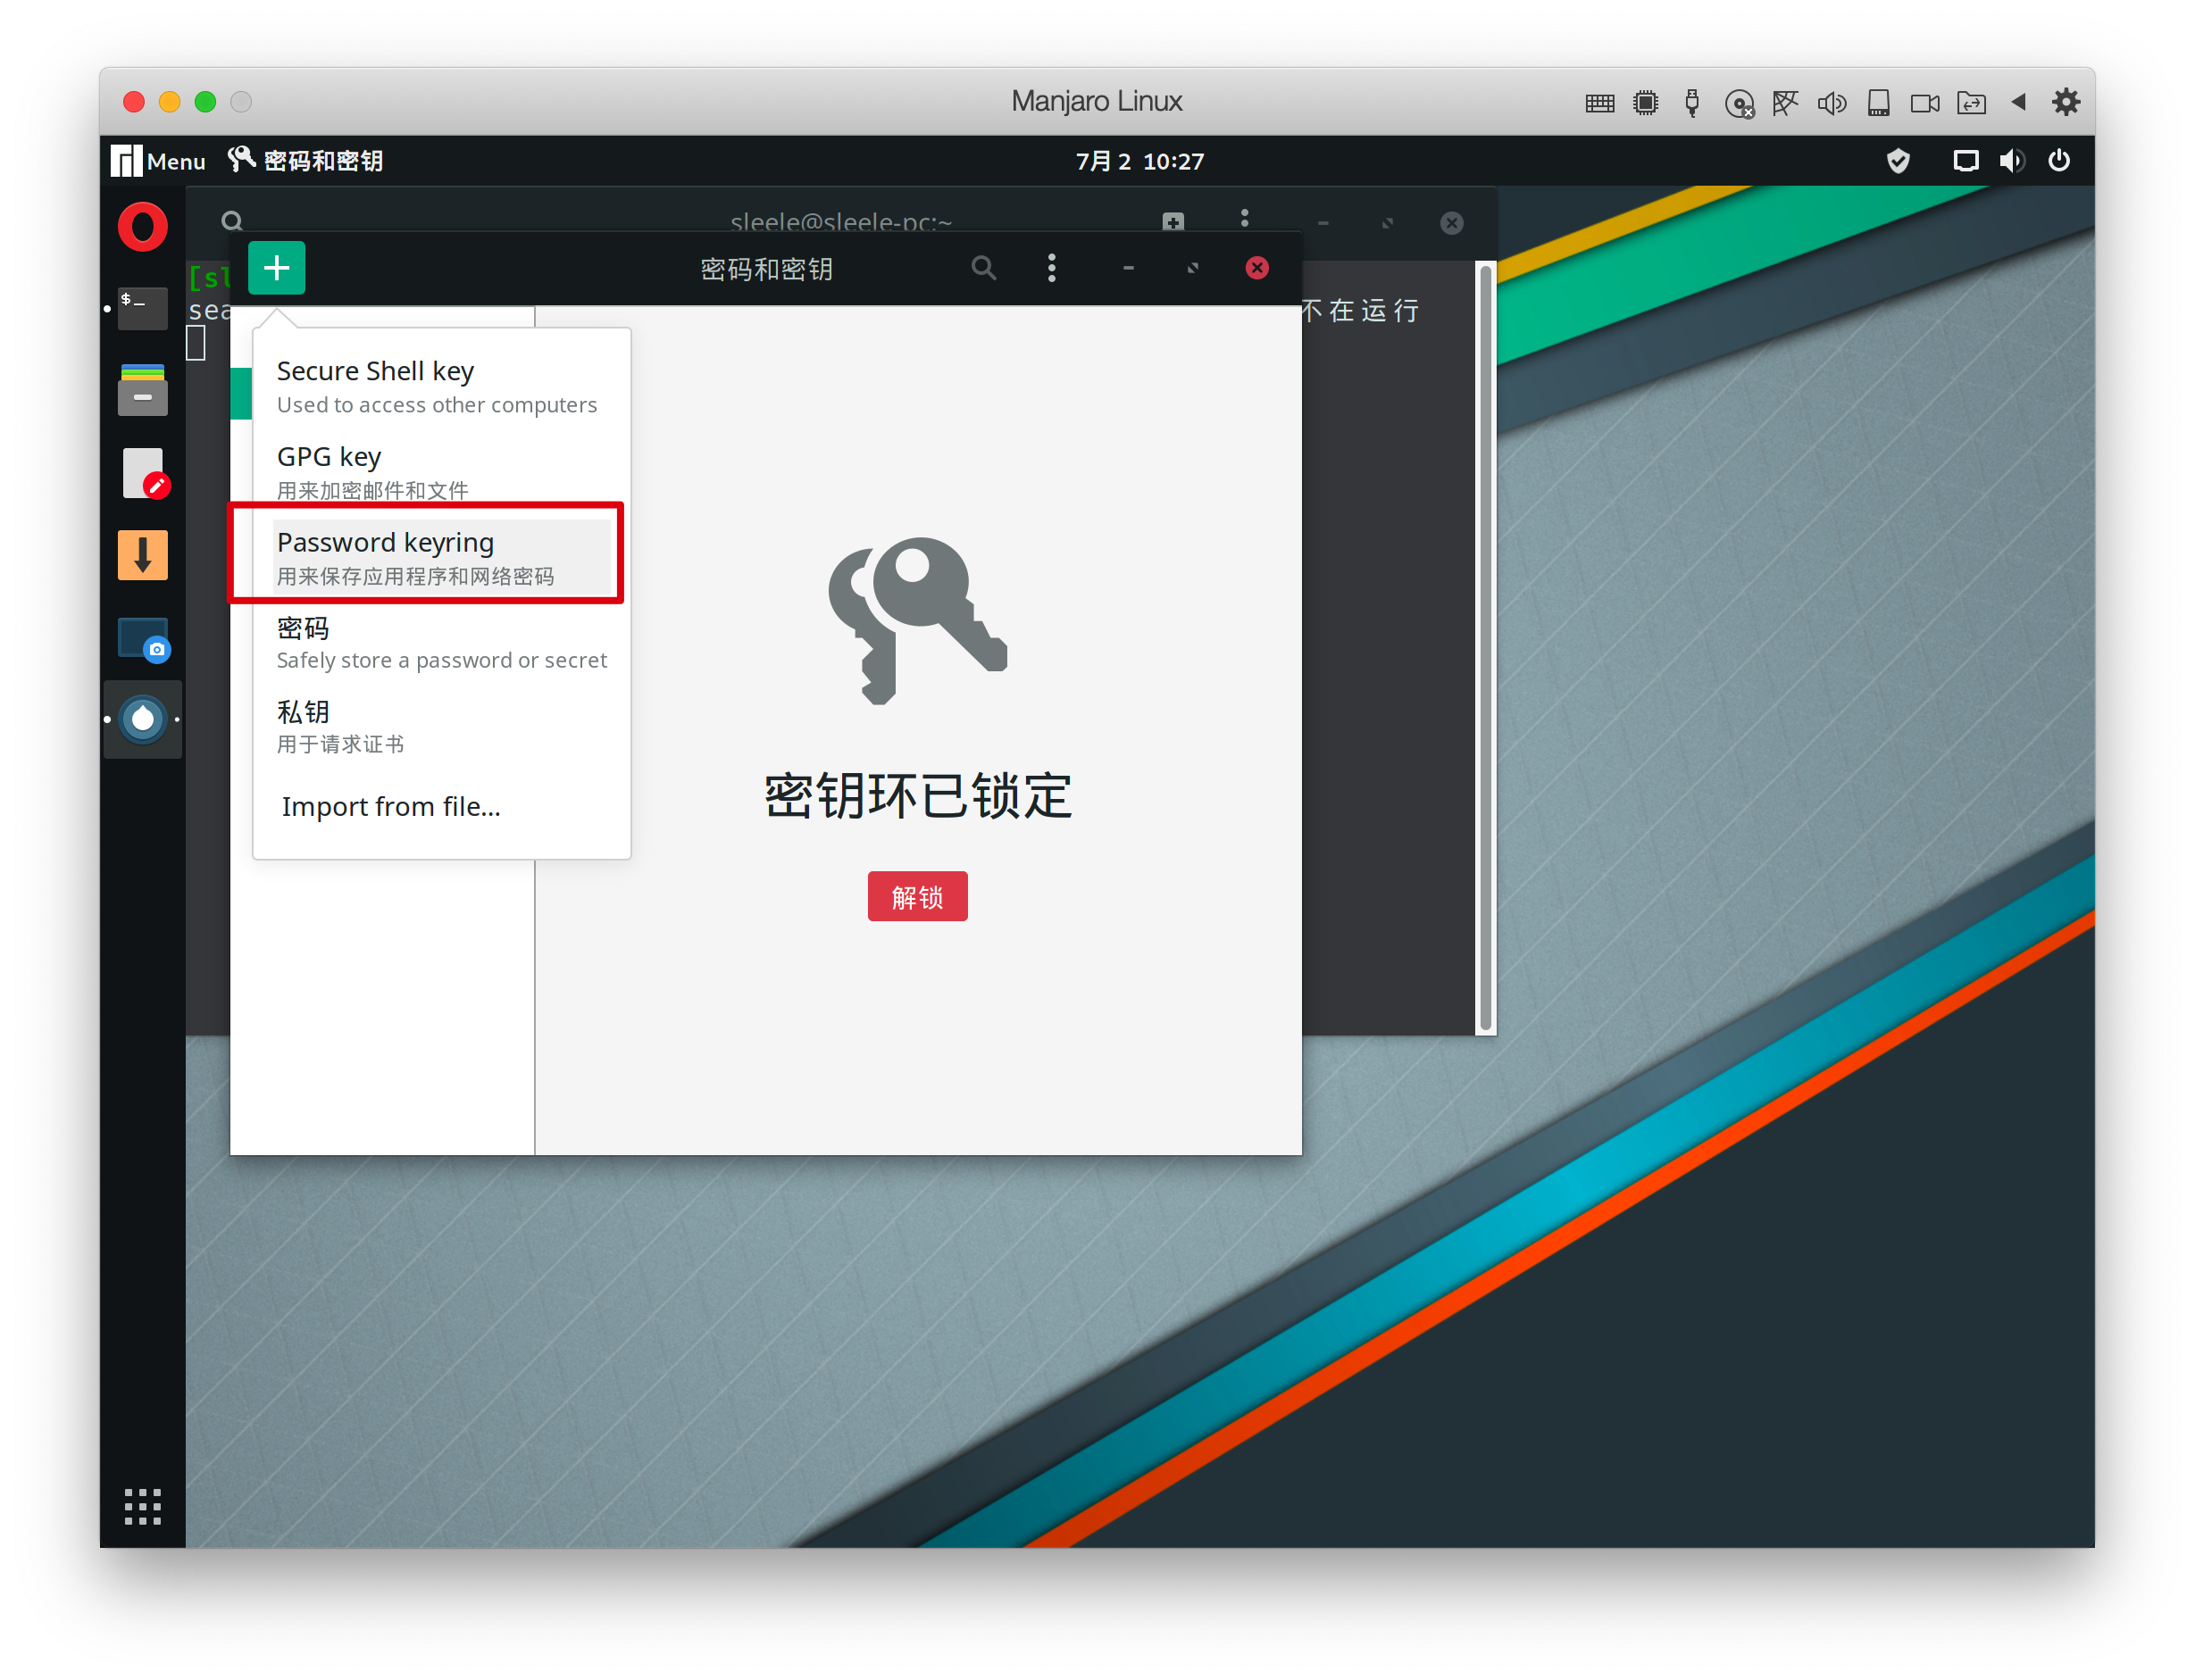Viewport: 2195px width, 1680px height.
Task: Open the orange download installer dock icon
Action: pos(143,555)
